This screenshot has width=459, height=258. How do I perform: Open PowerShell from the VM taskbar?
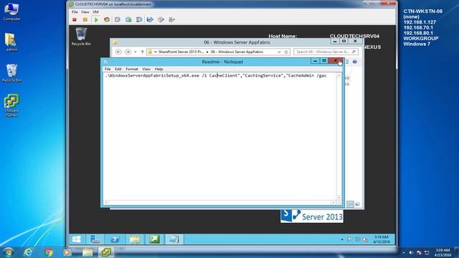(115, 239)
